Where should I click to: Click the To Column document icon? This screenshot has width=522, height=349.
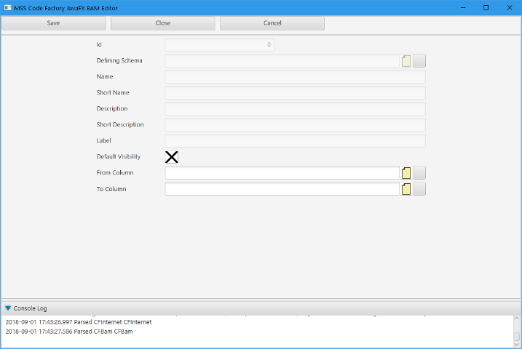(406, 189)
